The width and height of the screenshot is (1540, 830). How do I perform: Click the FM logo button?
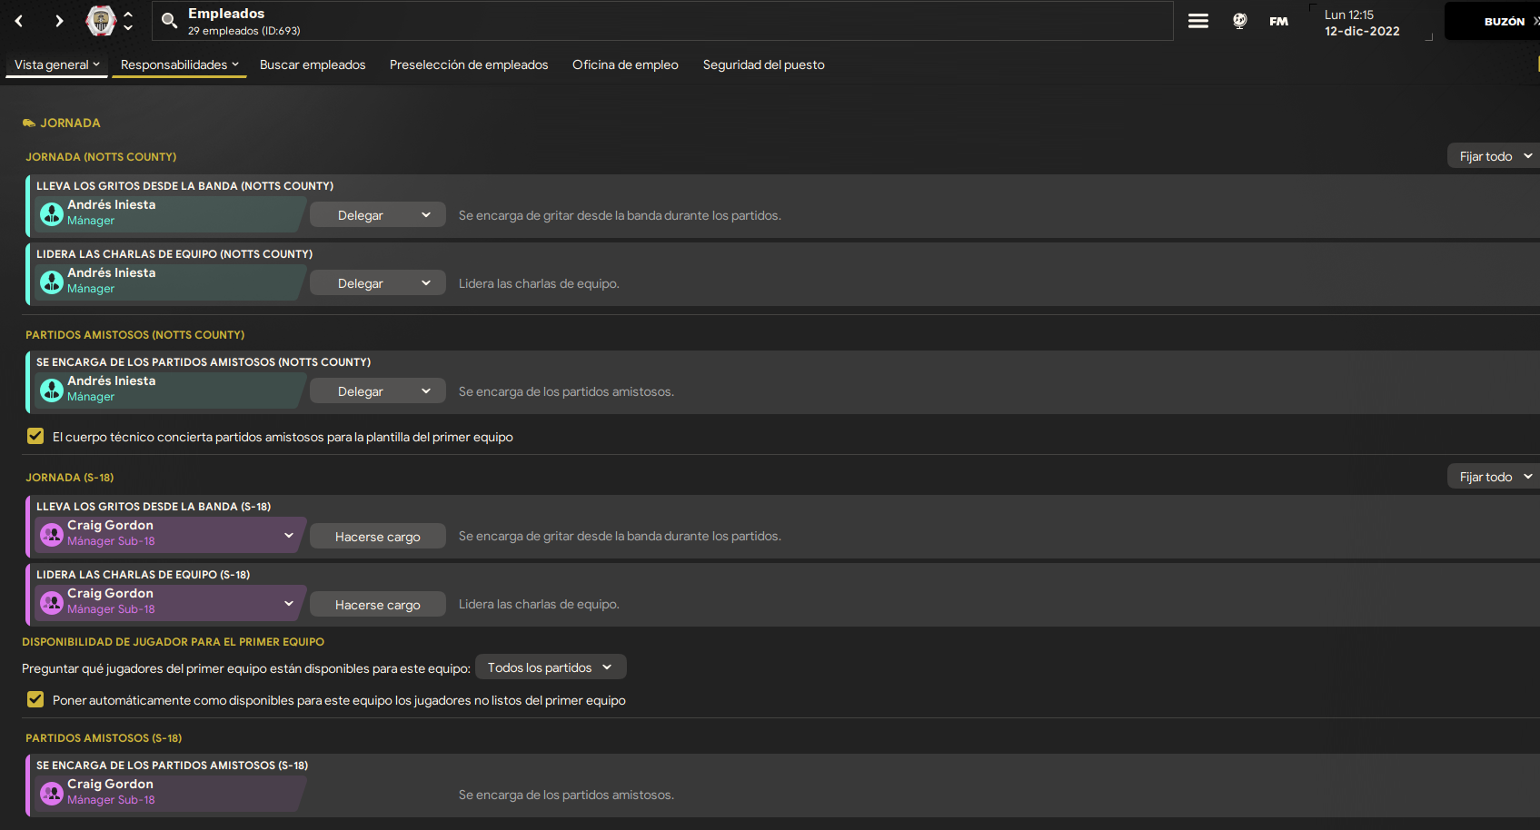coord(1278,21)
